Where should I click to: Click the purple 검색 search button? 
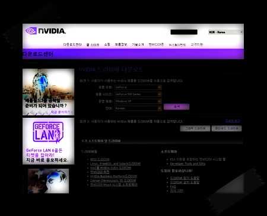tap(176, 107)
